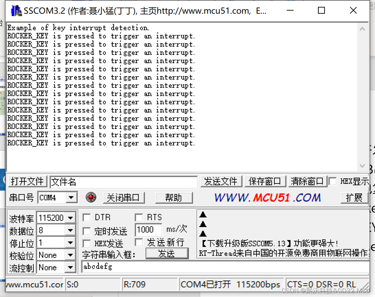375x297 pixels.
Task: Toggle the HEX显示 checkbox
Action: click(333, 181)
